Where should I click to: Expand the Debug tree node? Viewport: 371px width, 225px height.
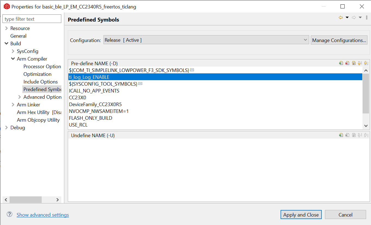[6, 127]
